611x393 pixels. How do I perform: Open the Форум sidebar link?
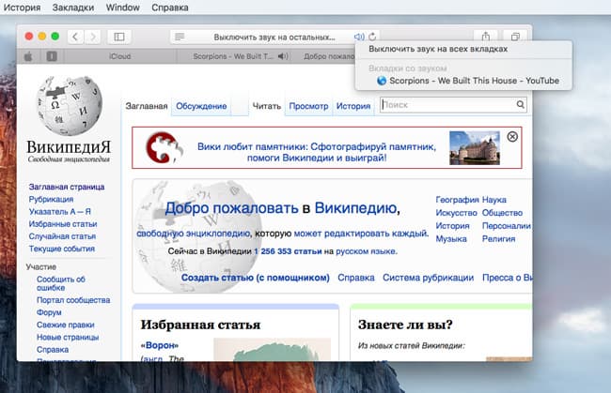click(x=49, y=312)
